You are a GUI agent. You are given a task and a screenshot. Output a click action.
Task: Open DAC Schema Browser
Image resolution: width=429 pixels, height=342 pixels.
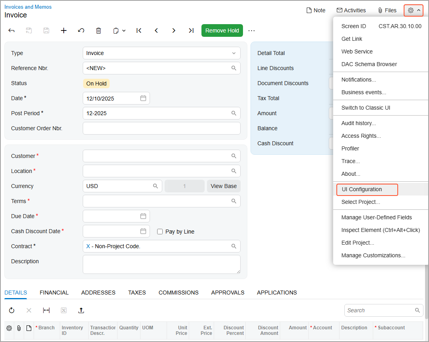point(381,64)
